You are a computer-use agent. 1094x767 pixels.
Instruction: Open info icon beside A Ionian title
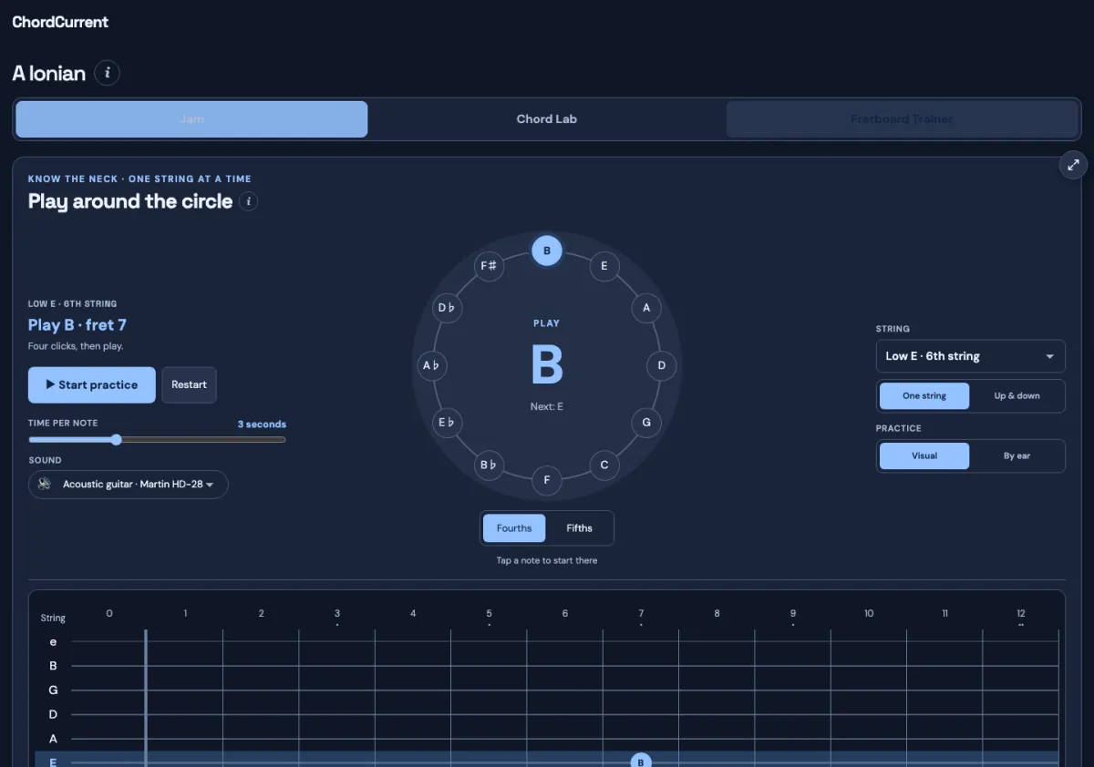[x=107, y=73]
